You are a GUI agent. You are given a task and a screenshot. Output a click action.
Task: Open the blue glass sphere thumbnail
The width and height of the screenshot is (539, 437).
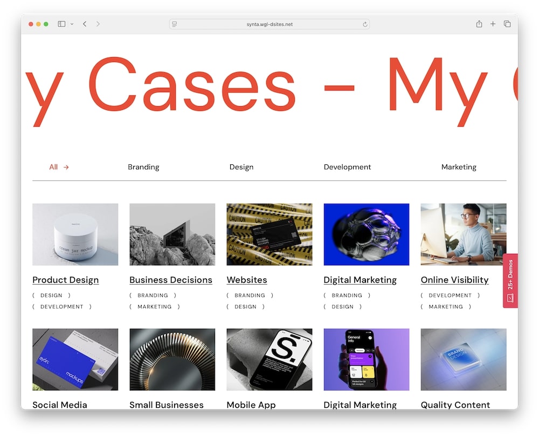(x=367, y=234)
